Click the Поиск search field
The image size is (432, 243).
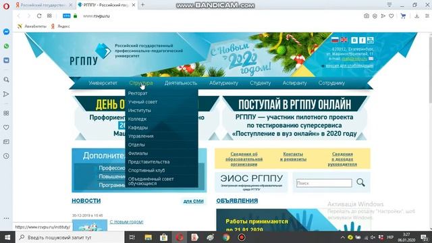point(324,183)
